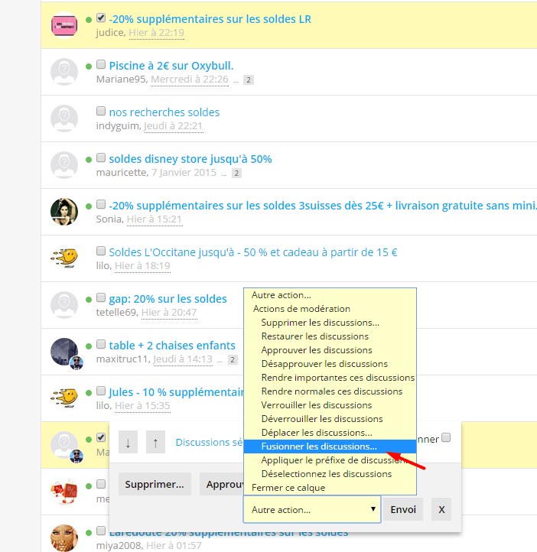Viewport: 537px width, 552px height.
Task: Click Mercredi à 22:26 timestamp
Action: tap(190, 80)
